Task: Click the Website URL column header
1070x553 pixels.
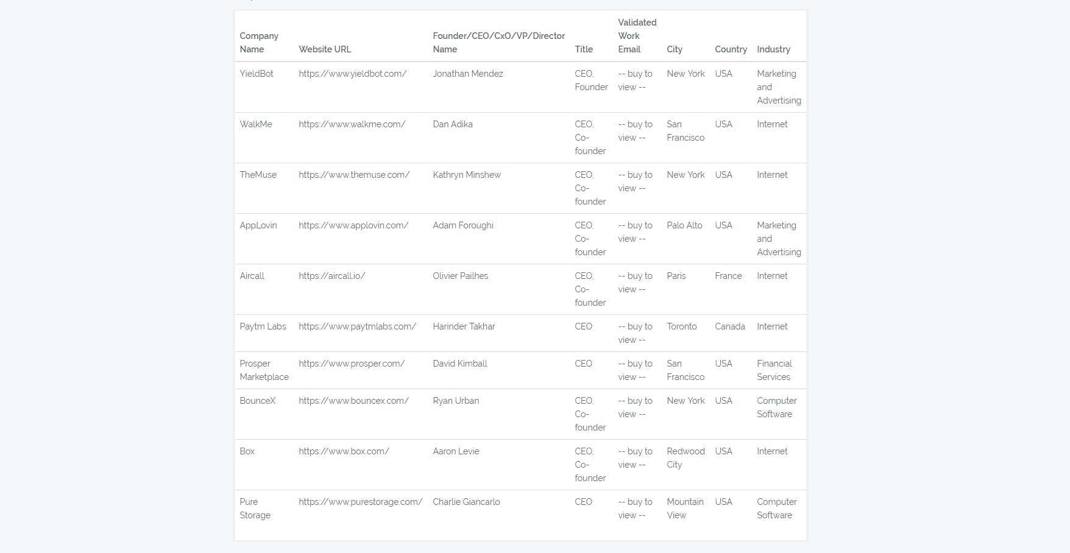Action: [325, 49]
